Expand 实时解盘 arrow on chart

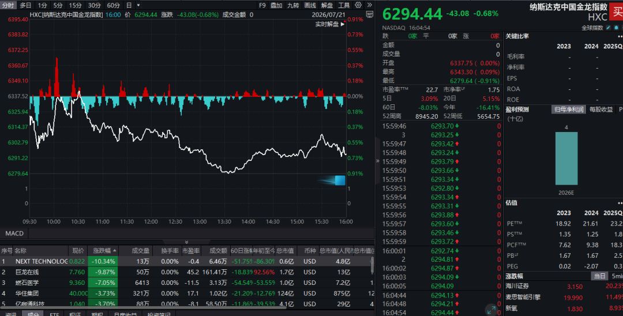click(343, 24)
